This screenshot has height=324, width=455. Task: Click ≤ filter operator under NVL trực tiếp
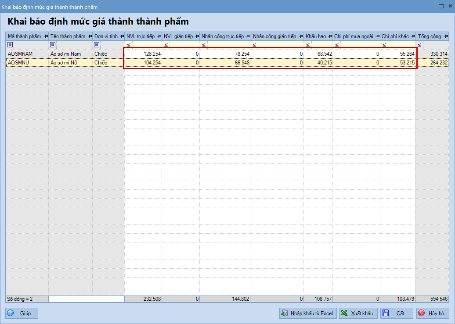[x=129, y=45]
